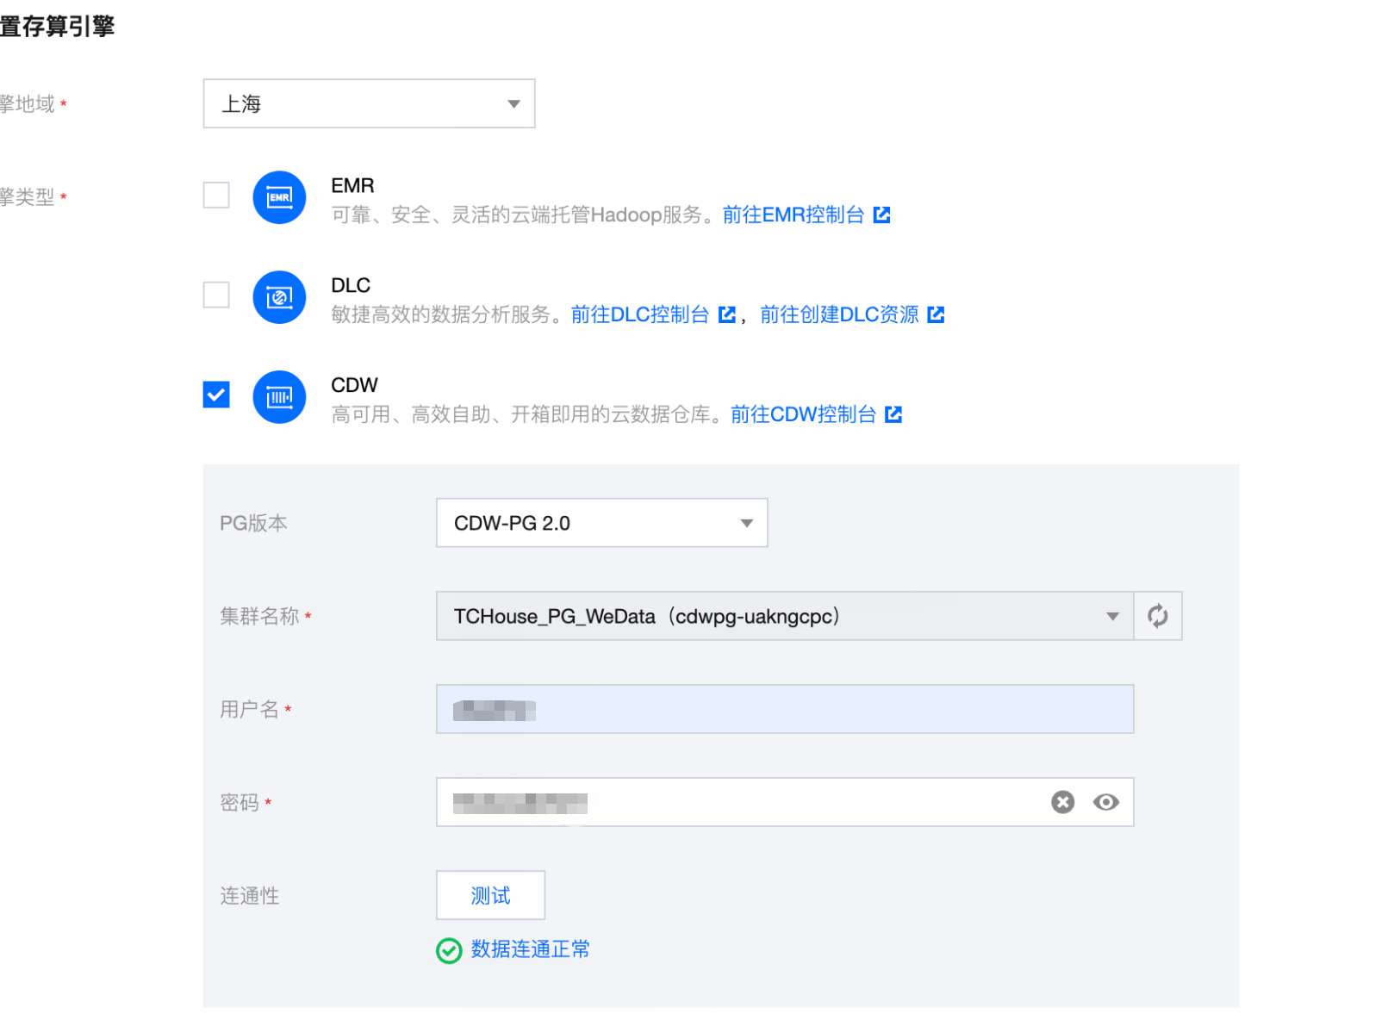This screenshot has height=1026, width=1394.
Task: Expand the 集群名称 cluster dropdown
Action: (x=785, y=616)
